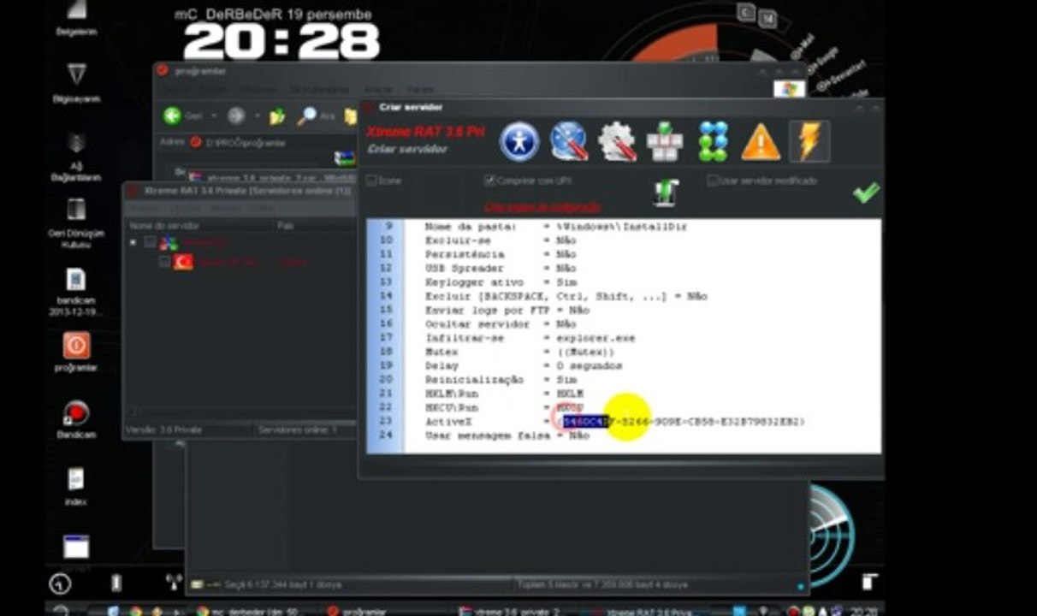Check the Turkish flag server row checkbox
The width and height of the screenshot is (1037, 616).
click(x=165, y=262)
